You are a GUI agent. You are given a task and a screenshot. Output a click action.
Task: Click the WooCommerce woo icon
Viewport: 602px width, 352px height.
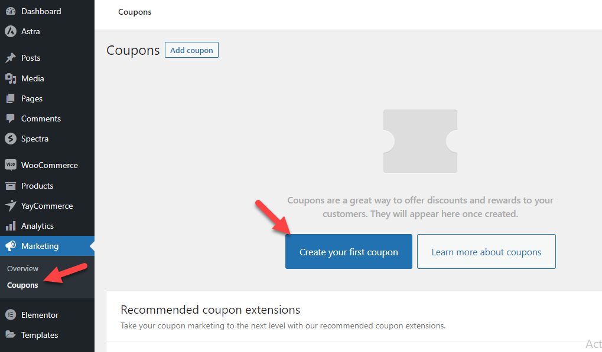click(x=11, y=165)
